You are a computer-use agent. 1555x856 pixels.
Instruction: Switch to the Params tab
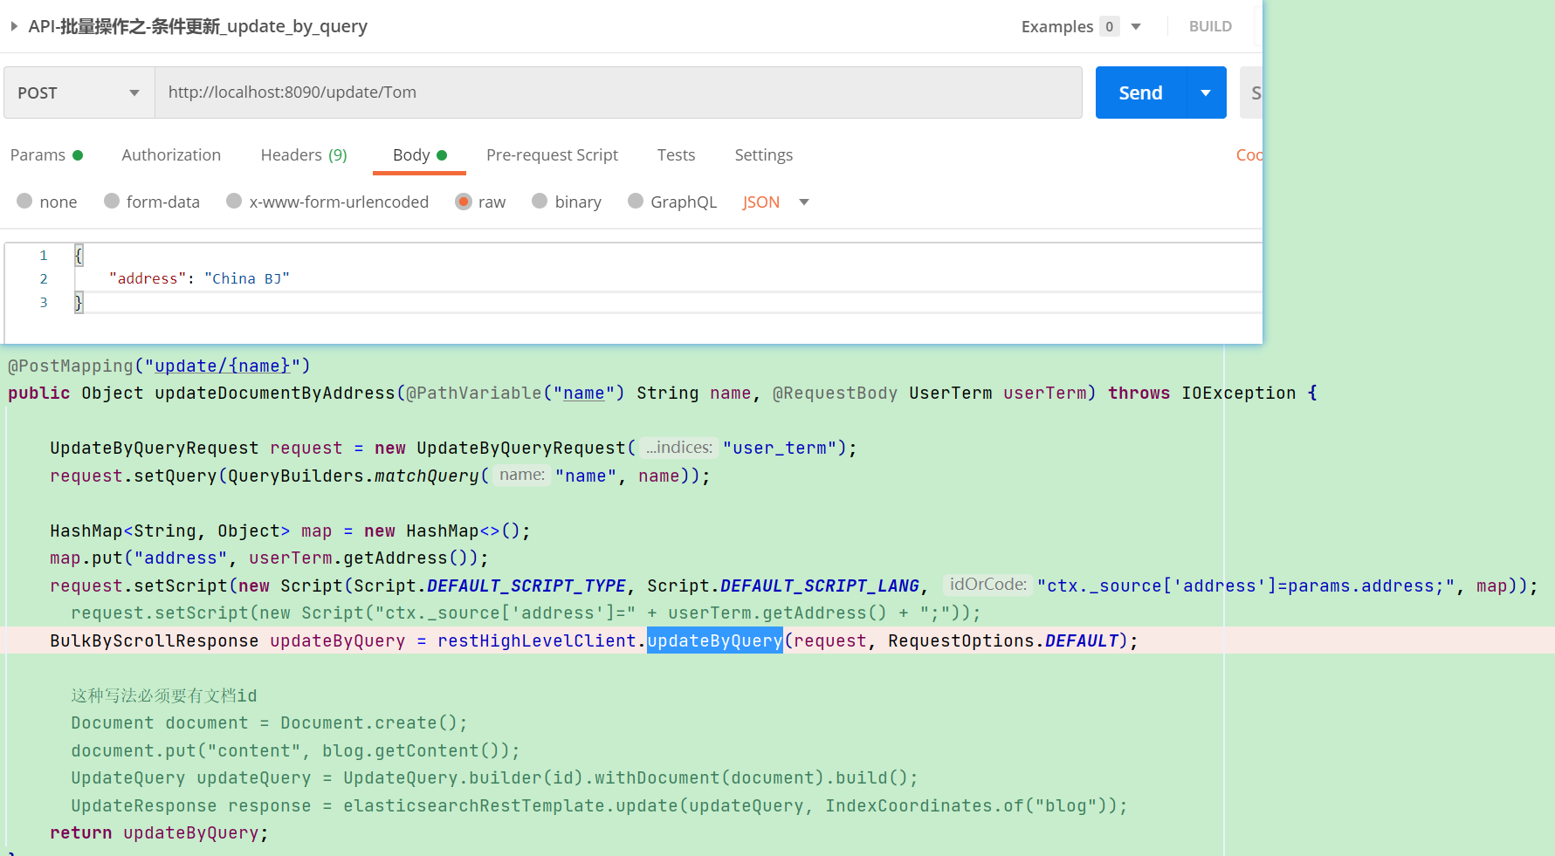click(46, 155)
